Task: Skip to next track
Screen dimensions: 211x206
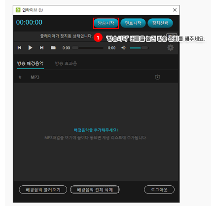Action: (x=42, y=48)
